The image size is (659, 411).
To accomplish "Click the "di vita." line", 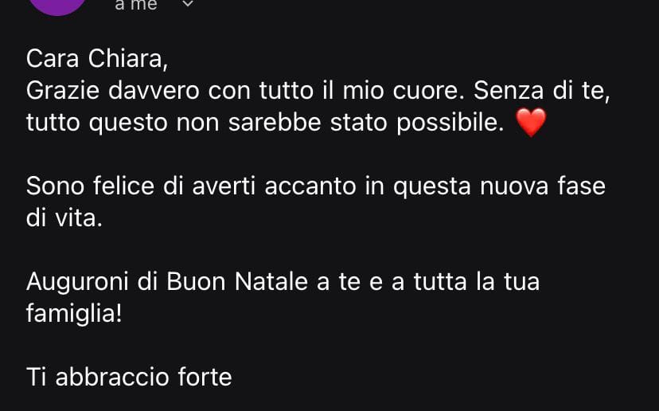I will point(64,218).
